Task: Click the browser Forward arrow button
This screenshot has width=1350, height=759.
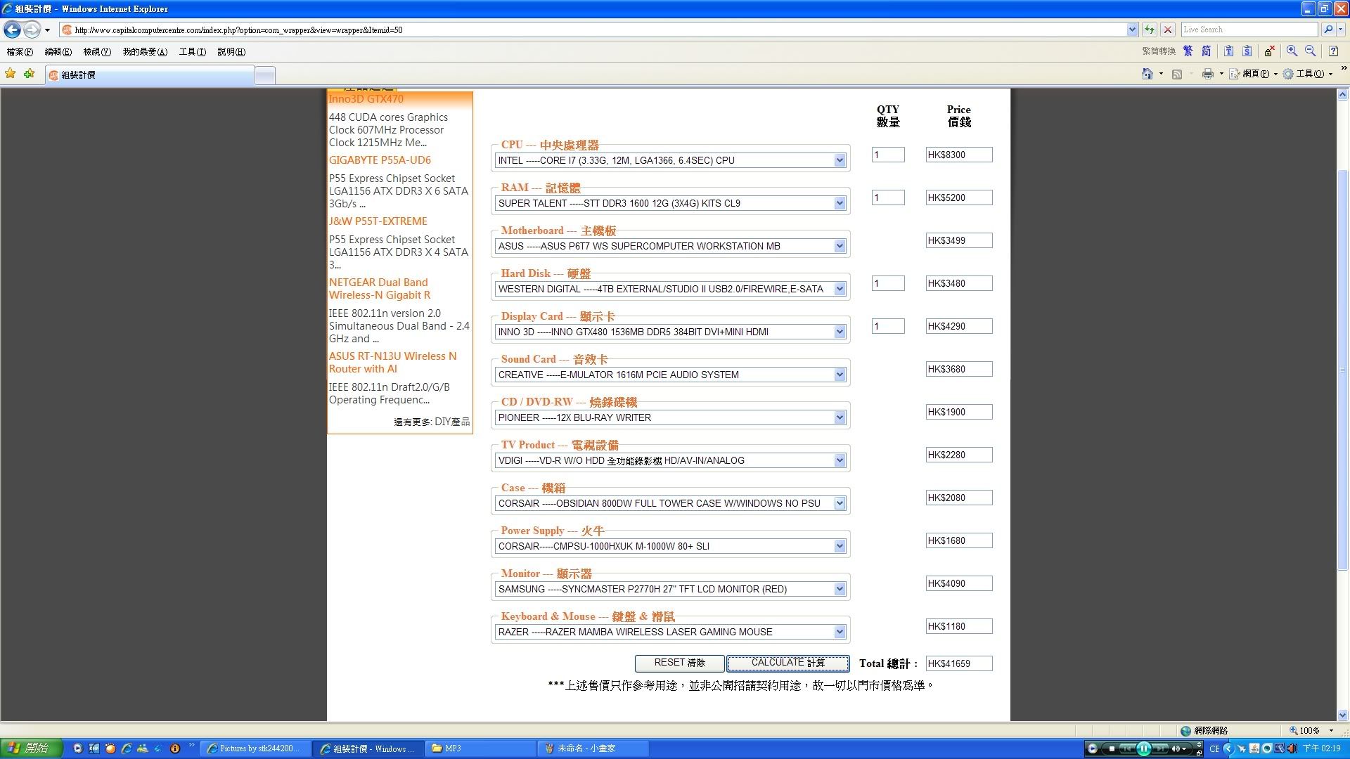Action: coord(32,30)
